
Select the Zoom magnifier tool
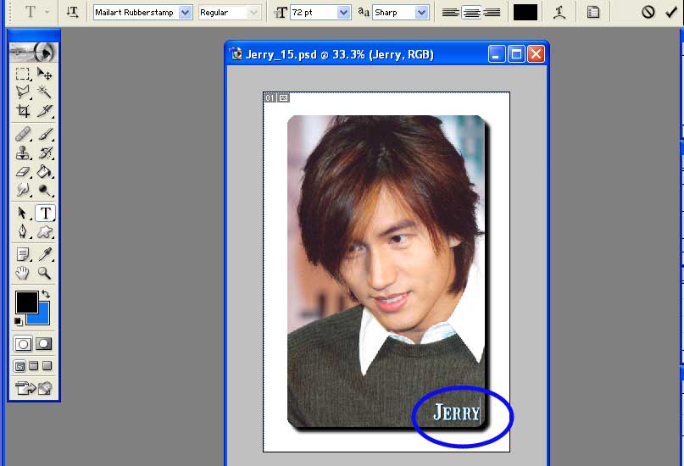pos(44,273)
